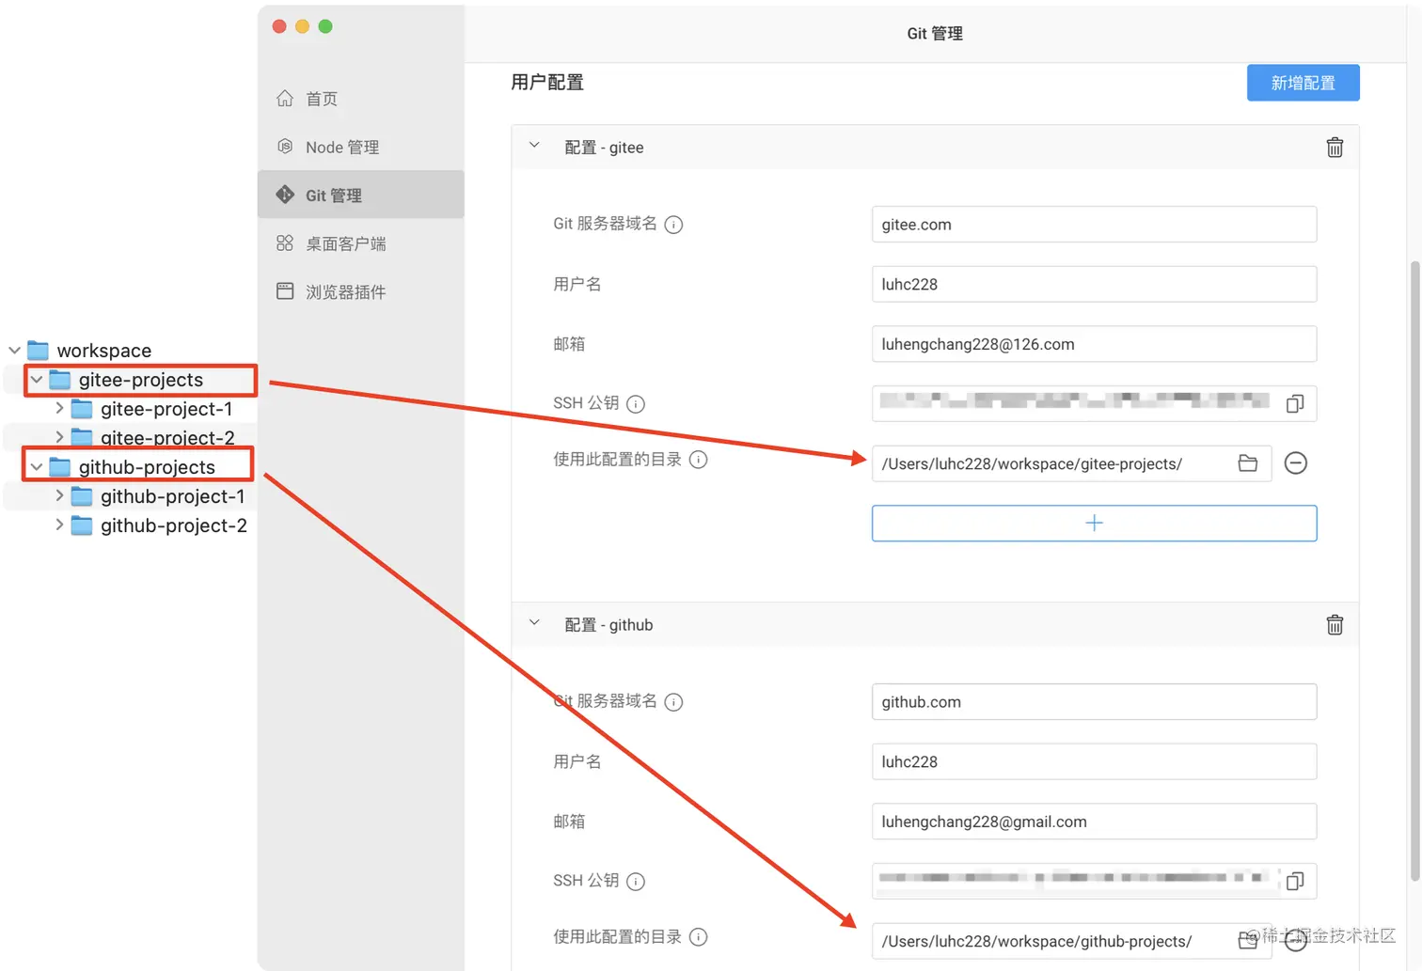Screen dimensions: 1422x971
Task: Remove the gitee directory with minus icon
Action: tap(1296, 463)
